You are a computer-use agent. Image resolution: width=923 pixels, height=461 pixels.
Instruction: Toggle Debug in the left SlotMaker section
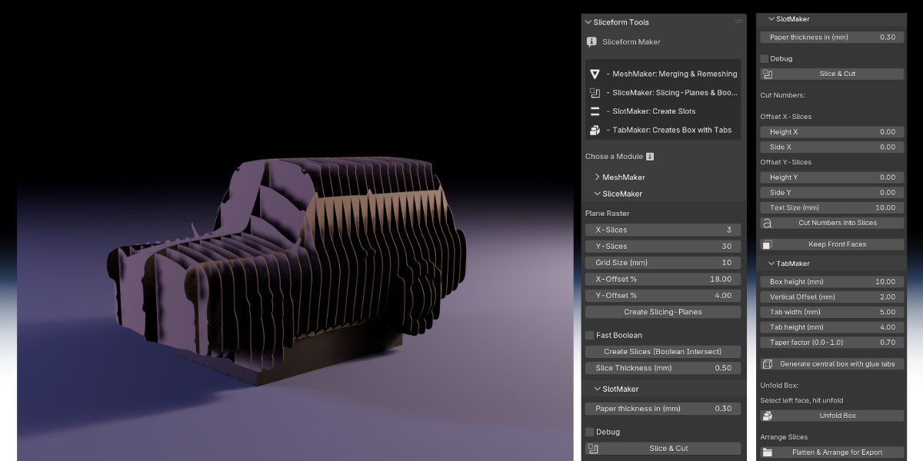point(590,432)
